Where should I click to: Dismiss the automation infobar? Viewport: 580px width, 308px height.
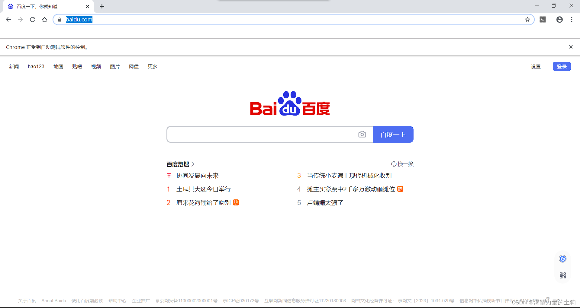(571, 47)
